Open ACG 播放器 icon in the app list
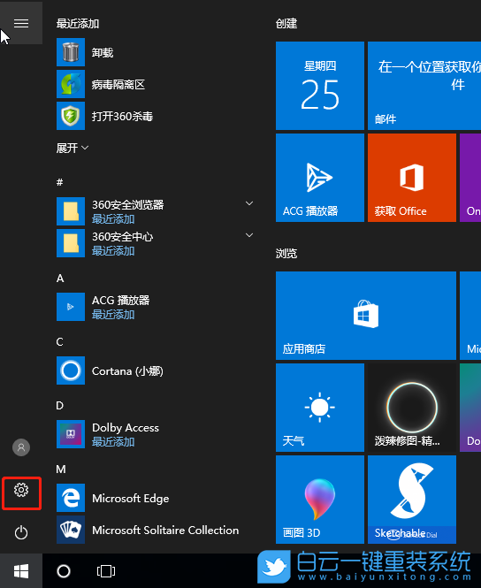Viewport: 481px width, 588px height. pos(71,307)
